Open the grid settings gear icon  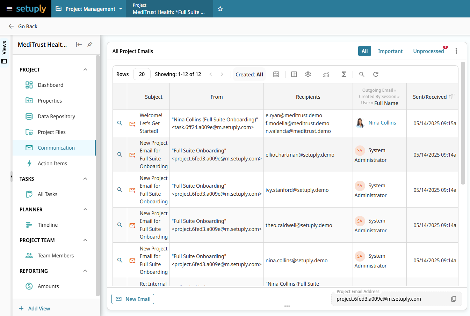pos(308,74)
